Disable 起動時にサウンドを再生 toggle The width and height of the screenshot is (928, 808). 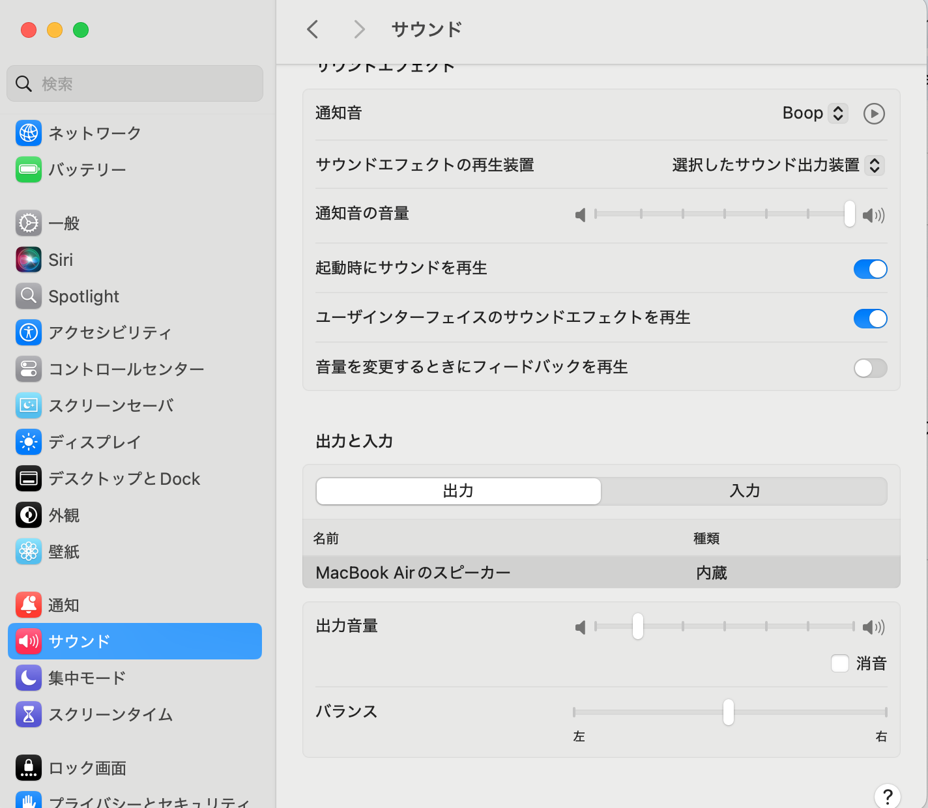point(870,268)
